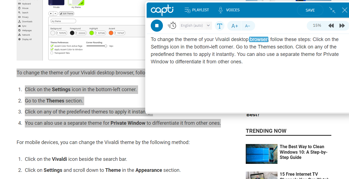The image size is (349, 179).
Task: Click the Network item in settings image
Action: (x=24, y=35)
